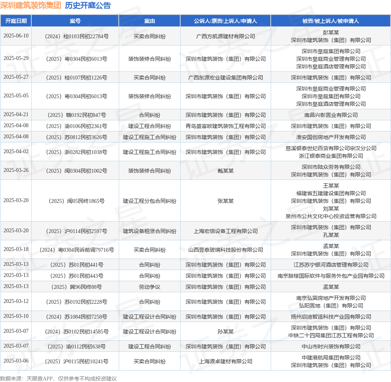This screenshot has height=382, width=391.
Task: Click case type 建筑设备租赁合同纠纷
Action: click(x=150, y=231)
